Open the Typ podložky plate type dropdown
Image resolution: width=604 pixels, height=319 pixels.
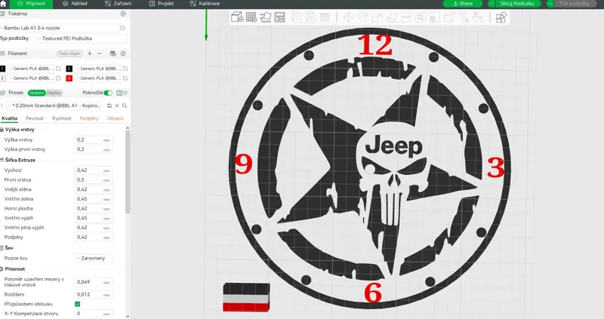pos(82,38)
